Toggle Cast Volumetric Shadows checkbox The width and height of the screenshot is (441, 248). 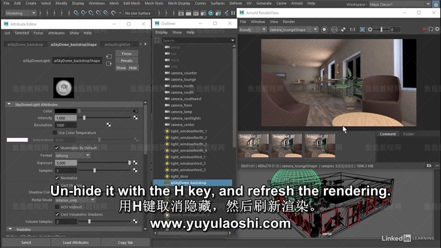coord(57,214)
